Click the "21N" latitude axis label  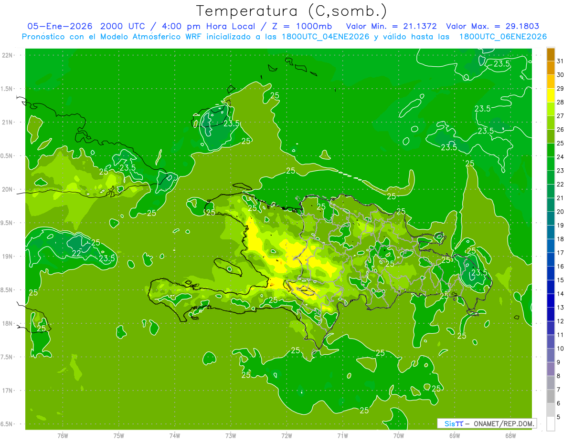coord(7,122)
